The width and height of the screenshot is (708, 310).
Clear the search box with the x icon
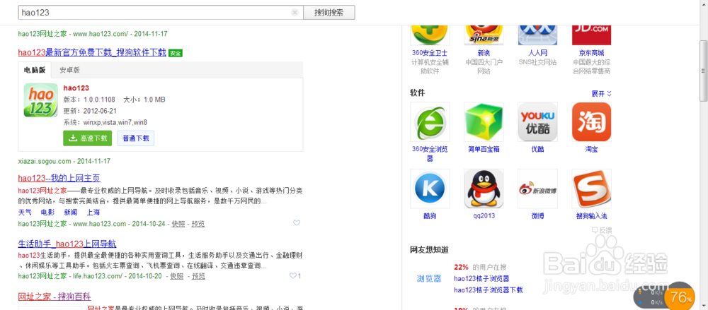295,13
